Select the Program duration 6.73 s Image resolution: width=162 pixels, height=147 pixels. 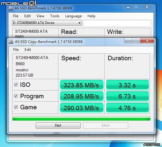tap(128, 96)
